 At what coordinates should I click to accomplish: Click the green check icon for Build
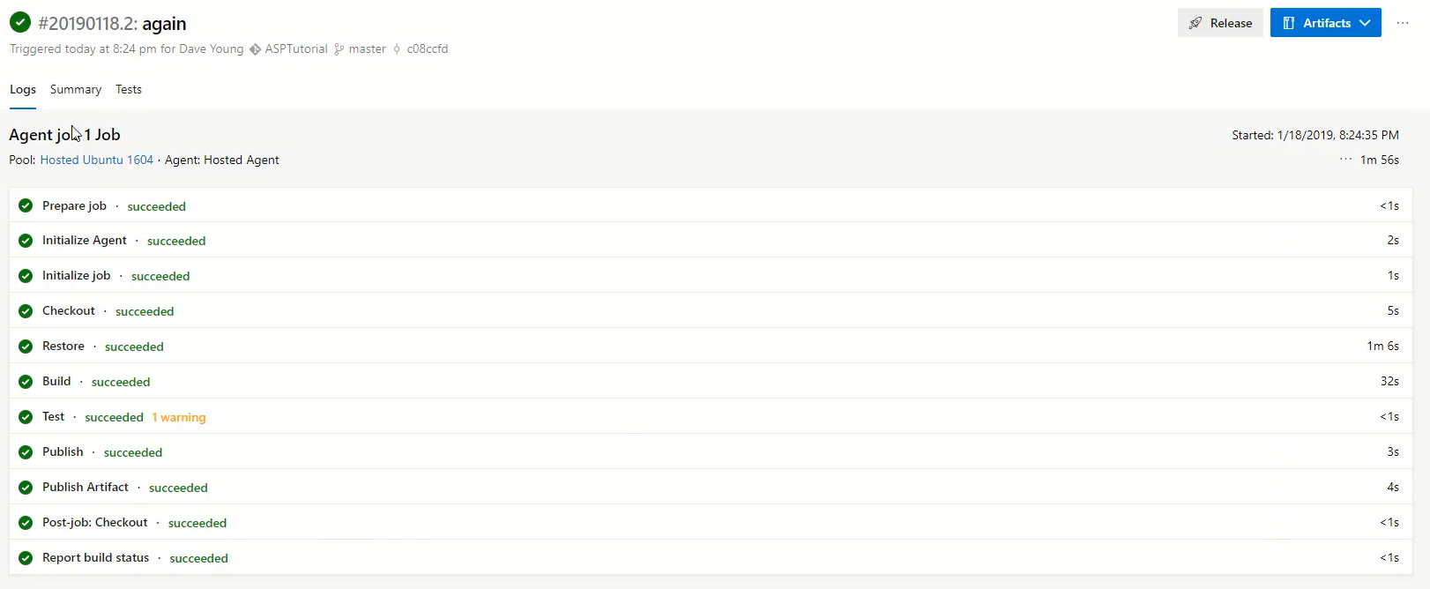26,382
